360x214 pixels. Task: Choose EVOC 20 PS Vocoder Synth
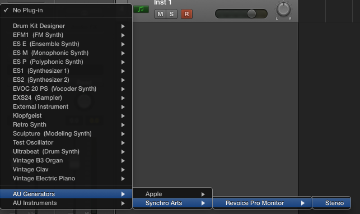click(x=66, y=89)
